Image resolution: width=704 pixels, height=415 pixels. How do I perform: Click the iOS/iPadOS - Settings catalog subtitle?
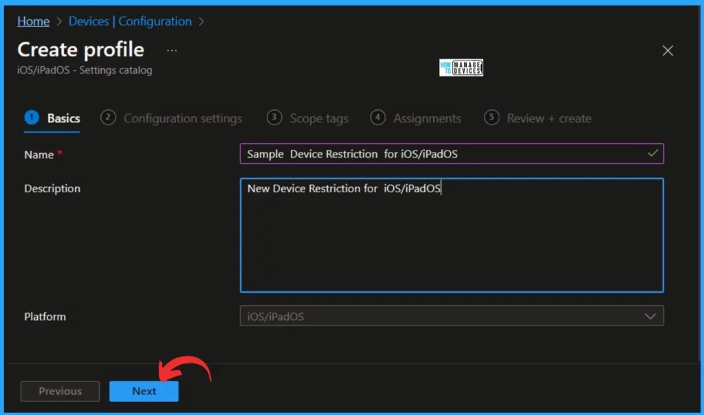pos(85,70)
